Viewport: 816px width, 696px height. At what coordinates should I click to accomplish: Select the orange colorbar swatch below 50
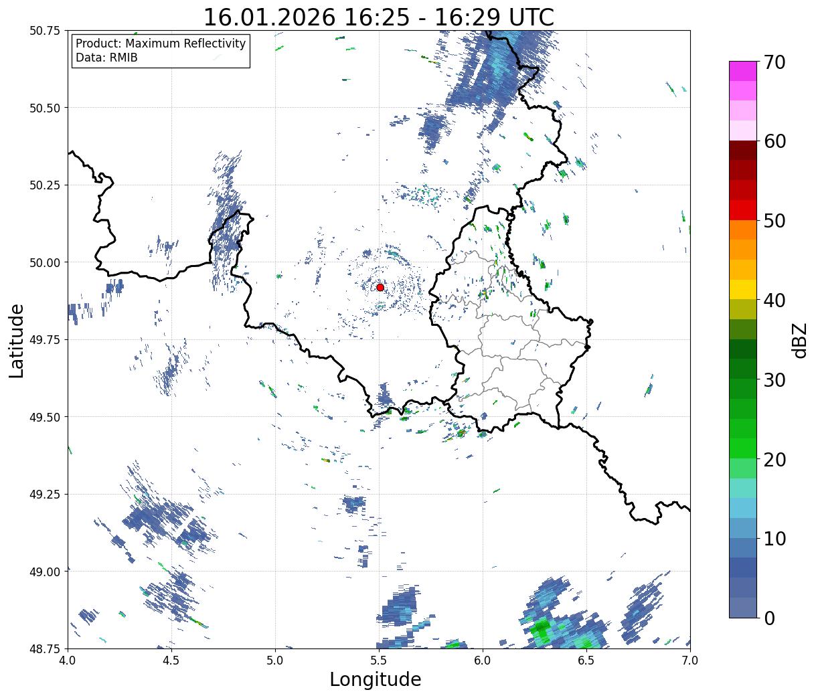click(x=743, y=230)
